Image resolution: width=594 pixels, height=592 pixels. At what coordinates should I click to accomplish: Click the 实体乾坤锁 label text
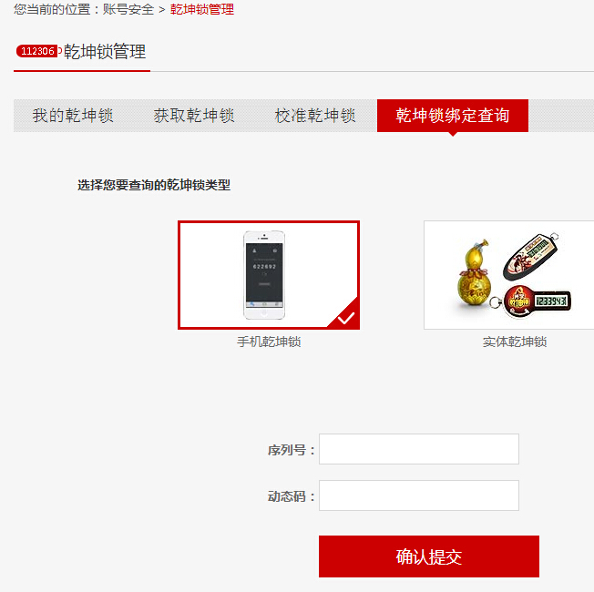coord(515,342)
